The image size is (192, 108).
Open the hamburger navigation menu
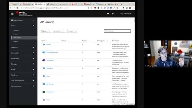tap(12, 13)
